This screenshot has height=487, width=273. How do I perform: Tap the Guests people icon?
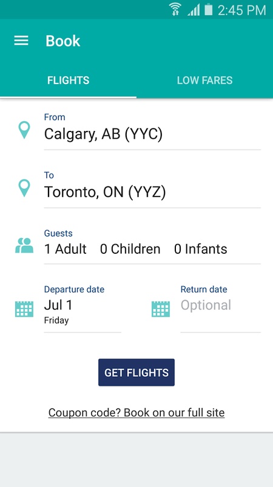click(x=24, y=245)
